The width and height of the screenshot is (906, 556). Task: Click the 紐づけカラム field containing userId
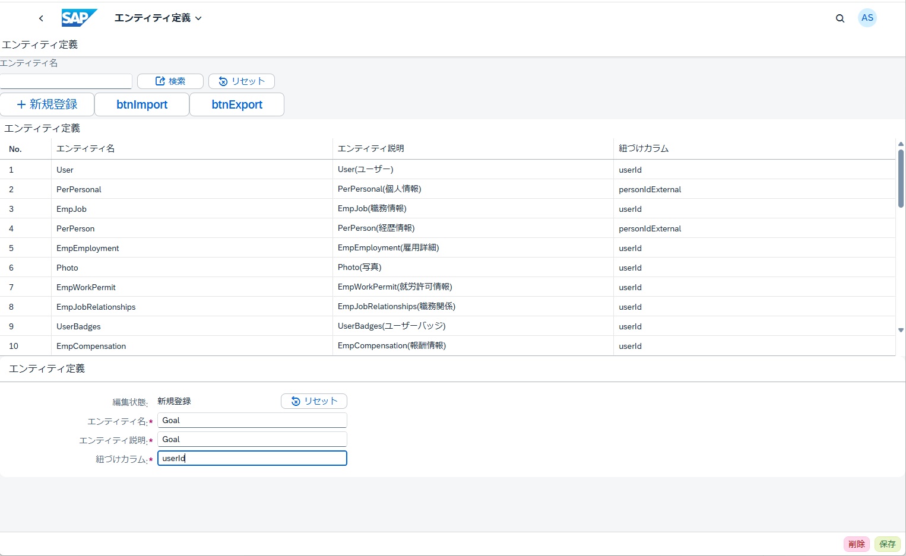coord(252,458)
